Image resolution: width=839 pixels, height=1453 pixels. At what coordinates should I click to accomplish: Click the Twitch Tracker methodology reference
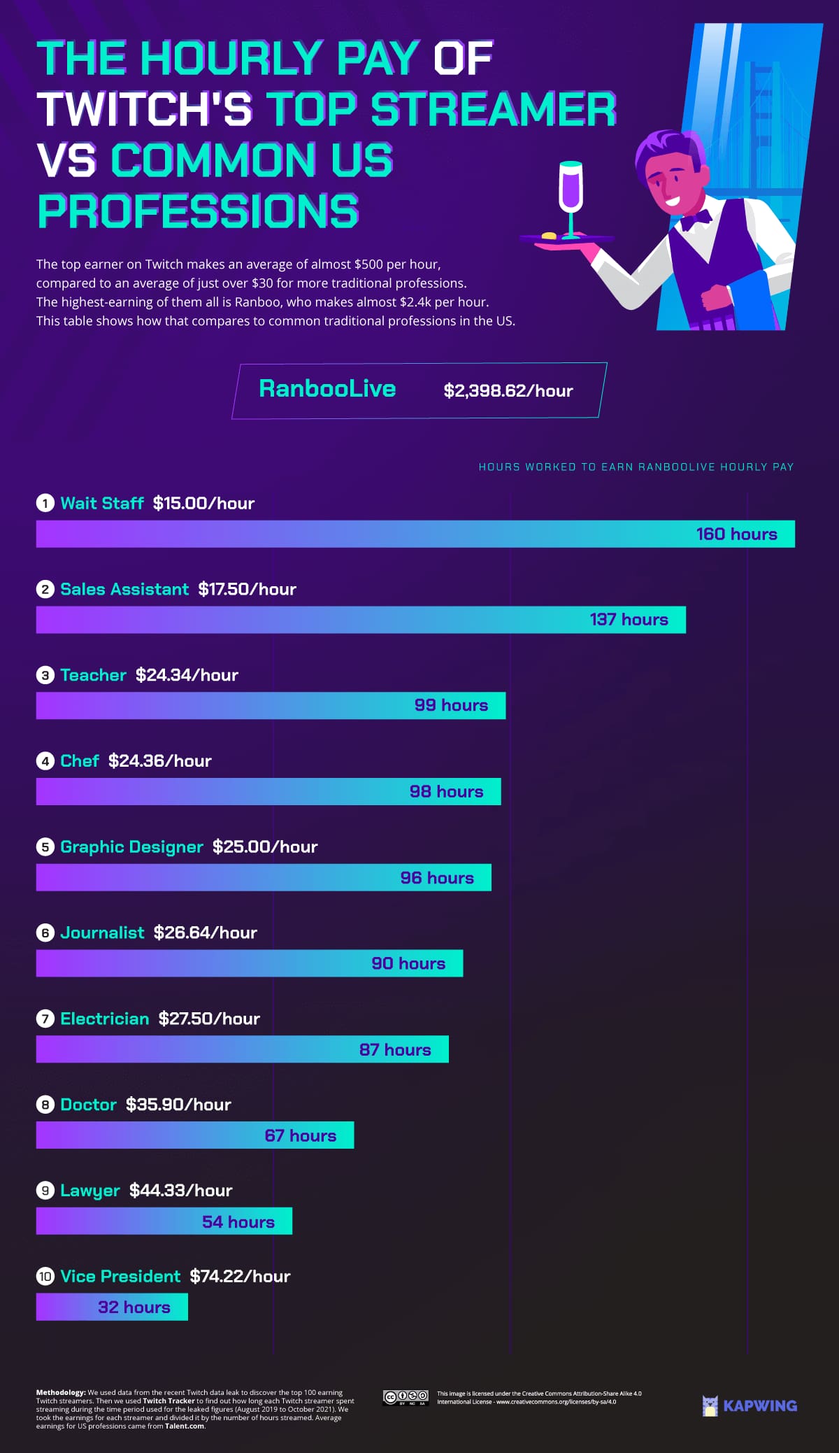(168, 1401)
